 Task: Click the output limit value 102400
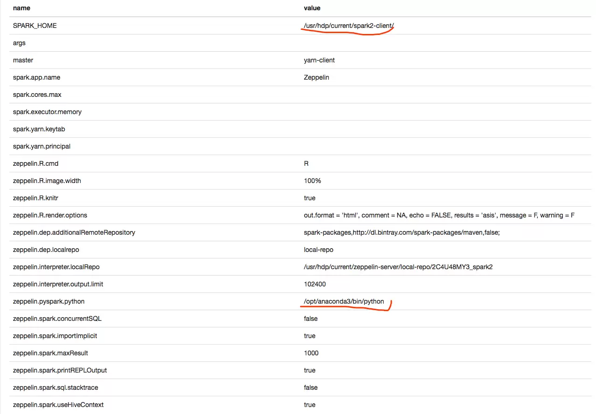(x=315, y=284)
